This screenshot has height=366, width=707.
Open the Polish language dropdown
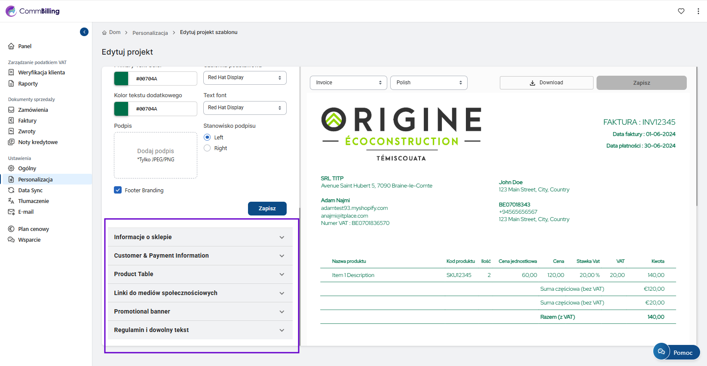[428, 83]
